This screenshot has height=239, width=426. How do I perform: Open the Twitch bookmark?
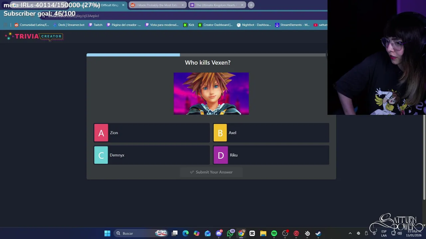click(x=96, y=25)
